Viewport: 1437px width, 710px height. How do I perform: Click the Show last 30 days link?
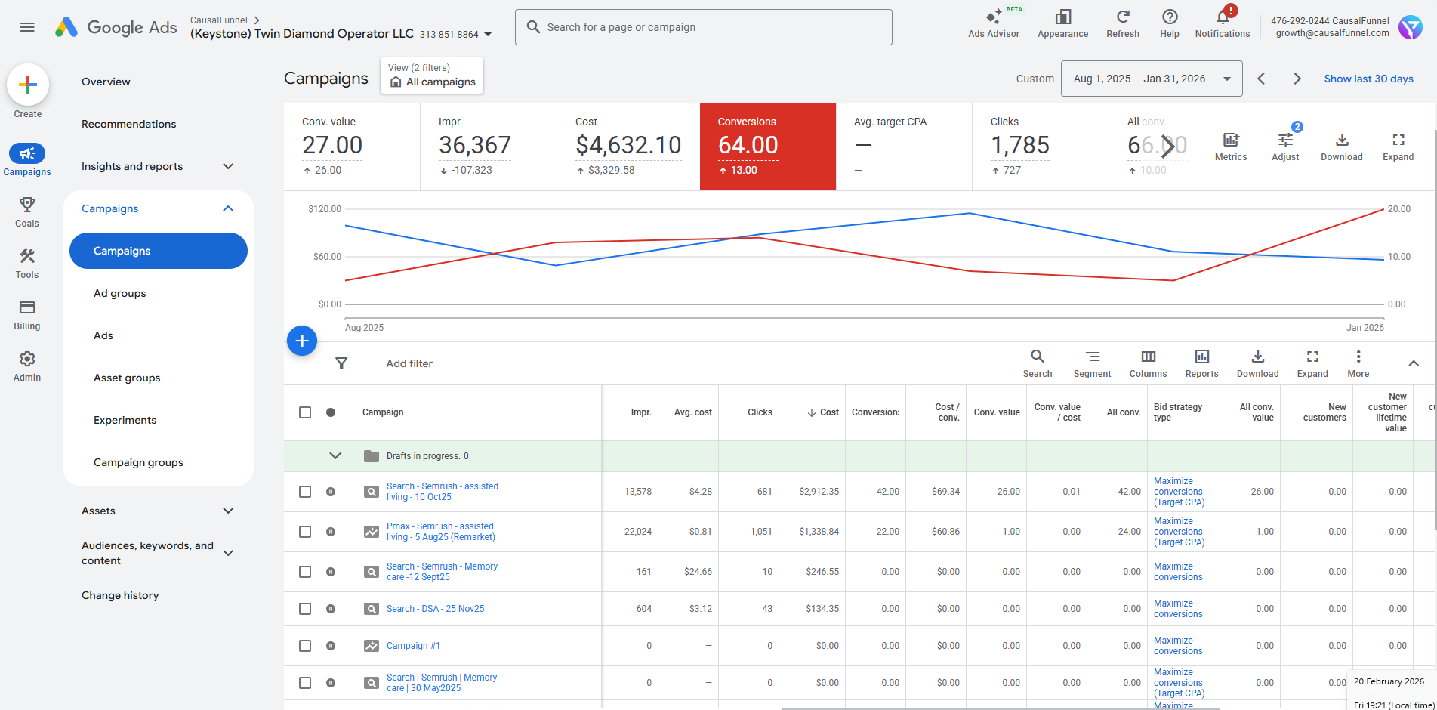[1368, 79]
